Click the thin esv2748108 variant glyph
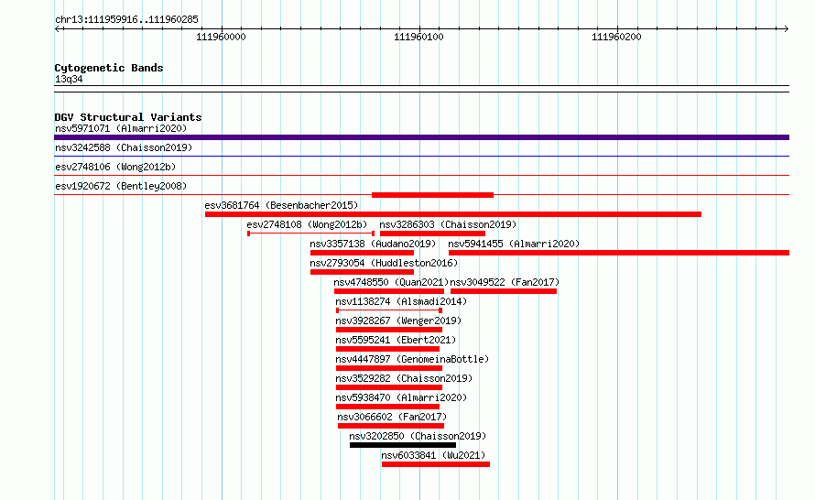This screenshot has width=815, height=500. point(310,234)
